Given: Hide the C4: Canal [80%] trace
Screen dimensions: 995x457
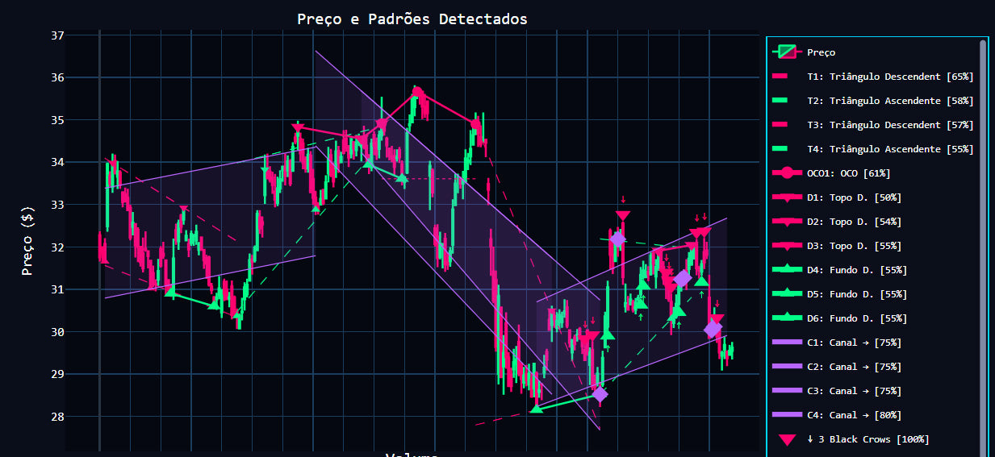Looking at the screenshot, I should point(854,415).
